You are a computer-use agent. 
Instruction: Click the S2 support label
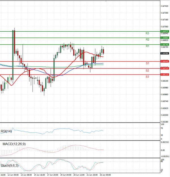pos(147,71)
